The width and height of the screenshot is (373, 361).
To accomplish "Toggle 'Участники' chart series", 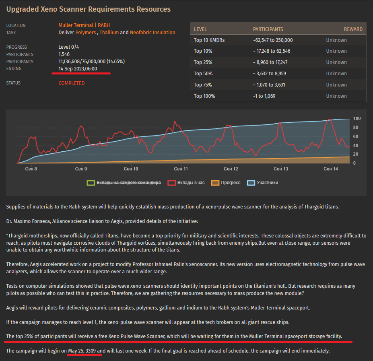I will [x=268, y=183].
